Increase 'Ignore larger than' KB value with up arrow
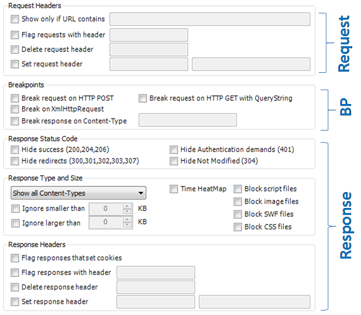The height and width of the screenshot is (315, 361). (x=127, y=219)
